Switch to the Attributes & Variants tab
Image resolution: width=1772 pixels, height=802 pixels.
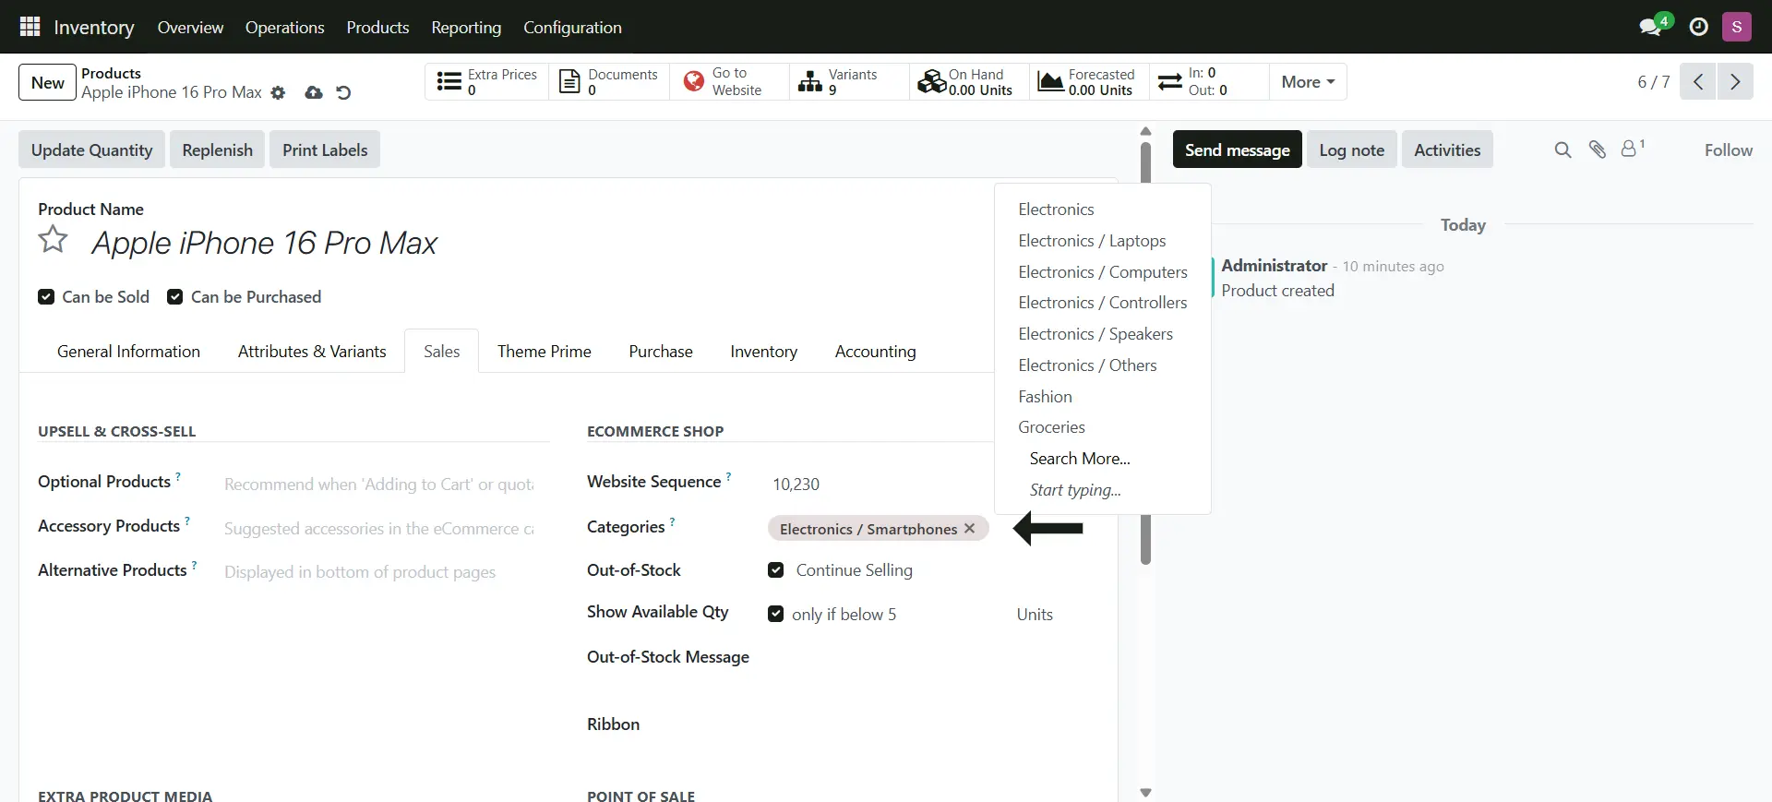[x=312, y=352]
